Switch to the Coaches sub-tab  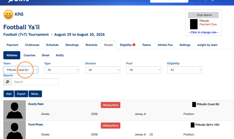coord(29,55)
